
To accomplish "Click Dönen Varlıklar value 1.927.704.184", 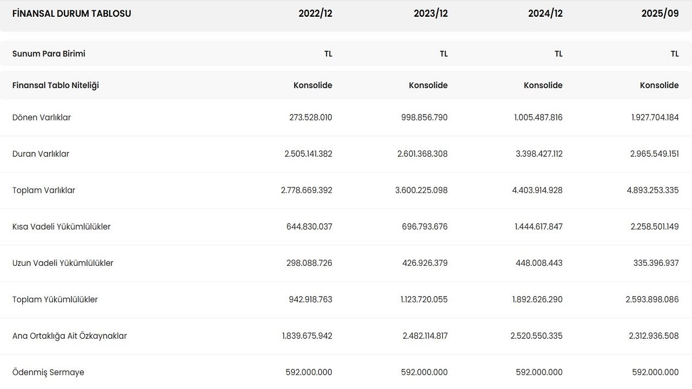I will point(655,117).
